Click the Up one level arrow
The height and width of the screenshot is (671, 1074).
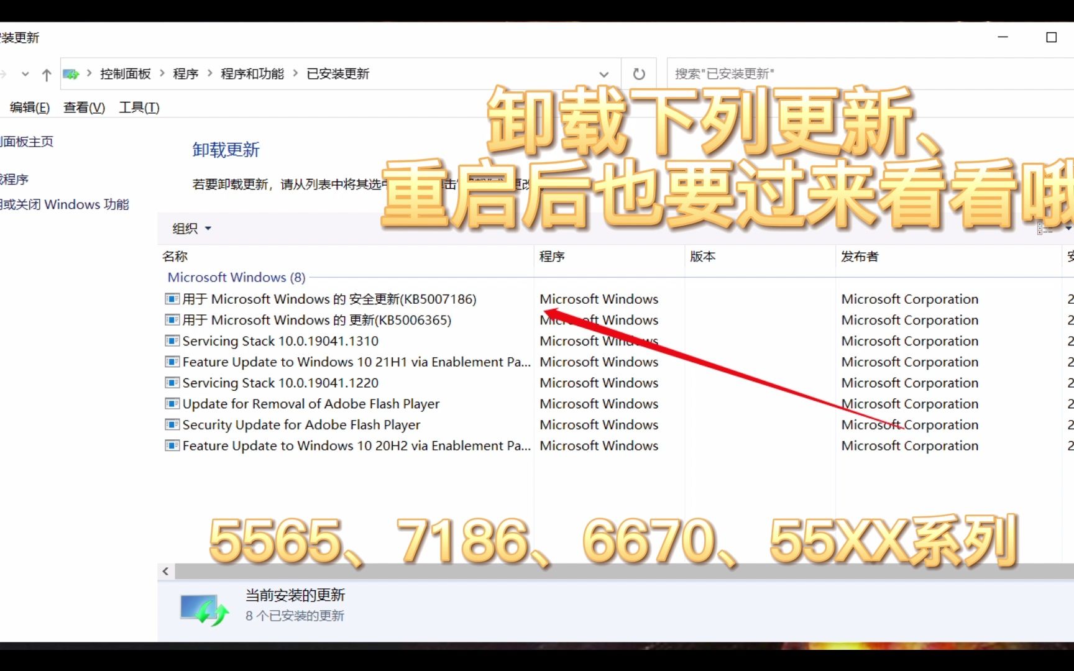click(x=47, y=75)
